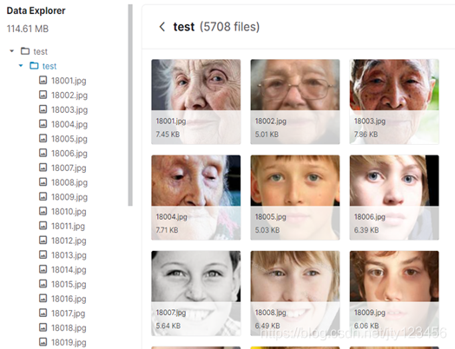Click the image icon beside 18019.jpg

[43, 342]
